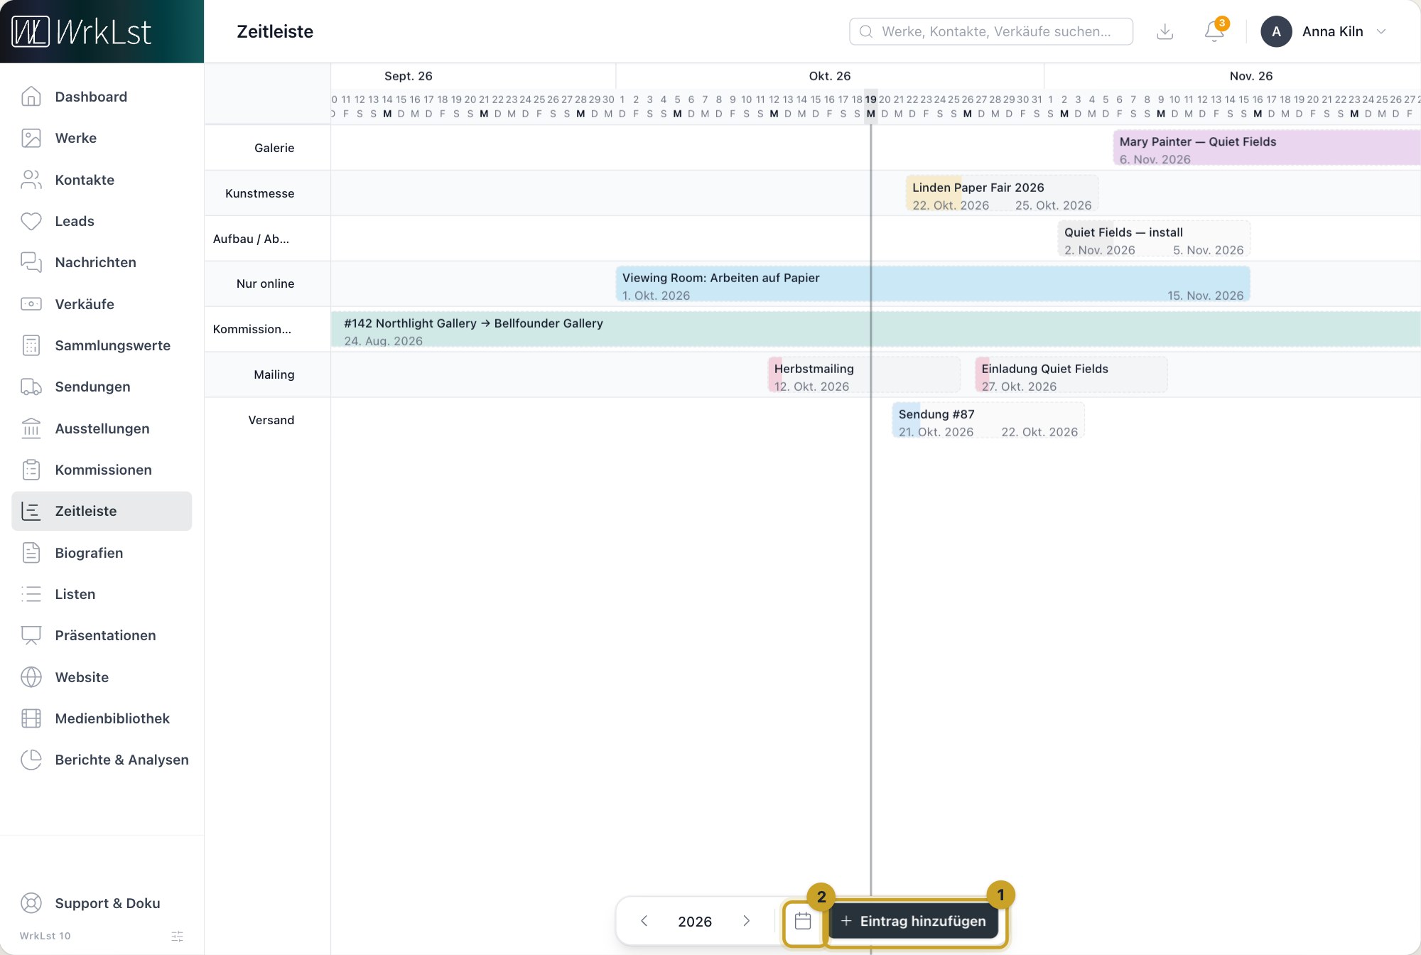Screen dimensions: 1421x955
Task: Open the Dashboard home icon
Action: [x=31, y=97]
